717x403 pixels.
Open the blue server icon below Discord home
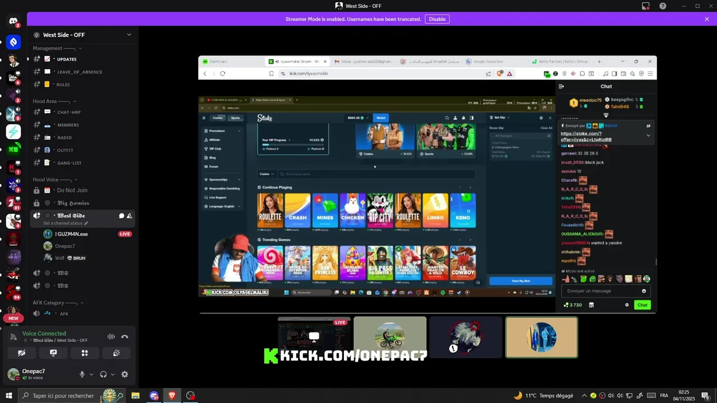(13, 41)
